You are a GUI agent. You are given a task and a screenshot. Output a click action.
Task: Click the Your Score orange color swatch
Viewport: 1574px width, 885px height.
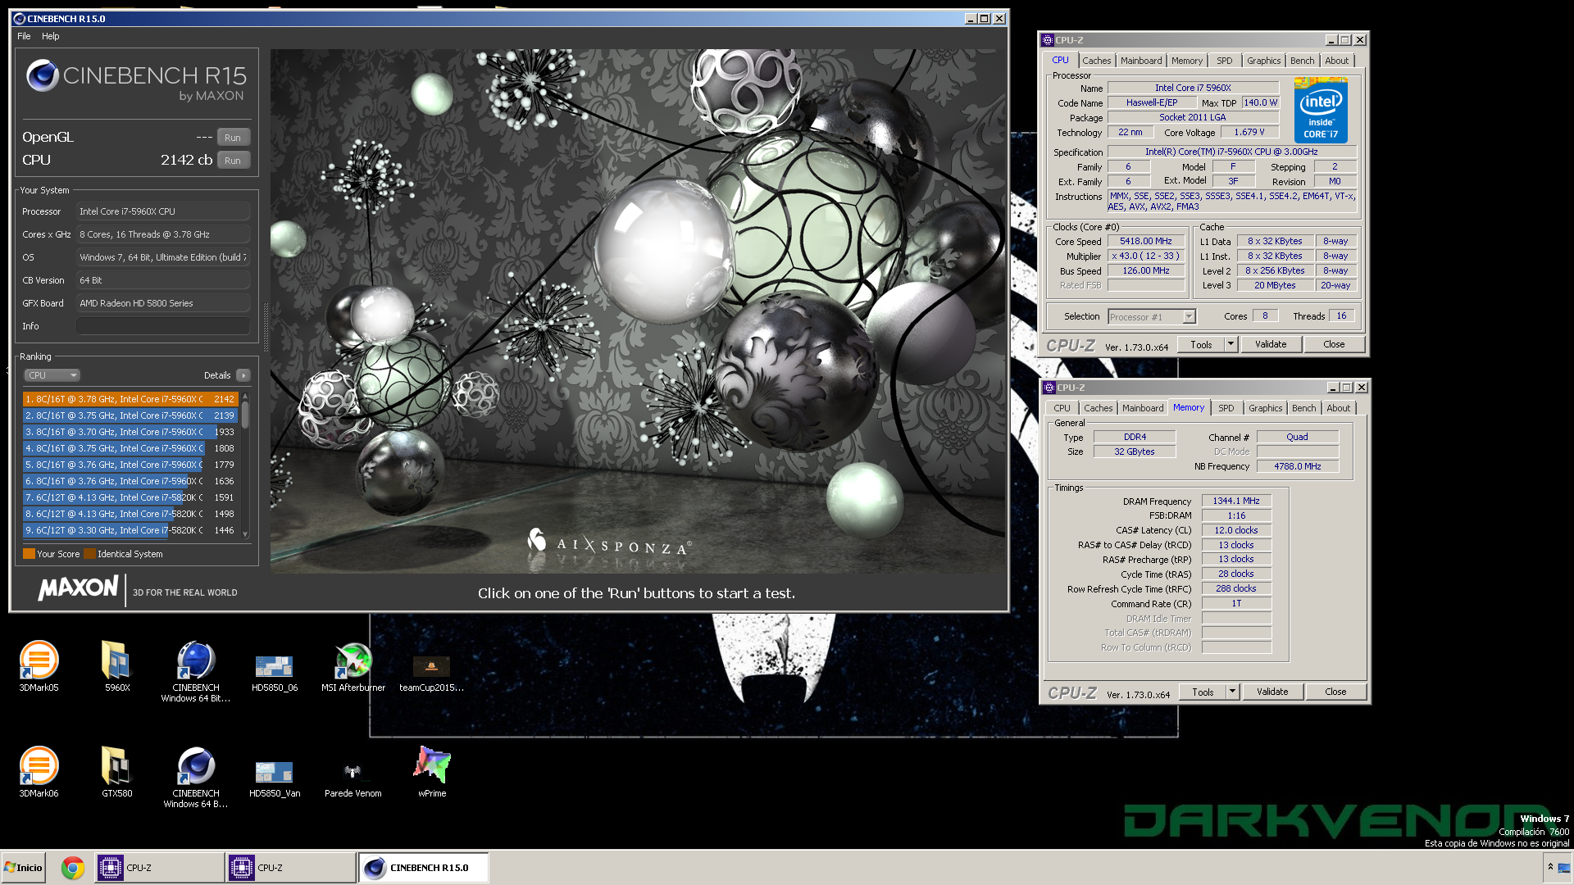pos(29,554)
